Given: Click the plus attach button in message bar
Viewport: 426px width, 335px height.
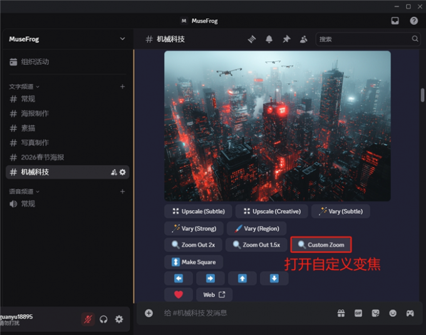Looking at the screenshot, I should click(148, 313).
